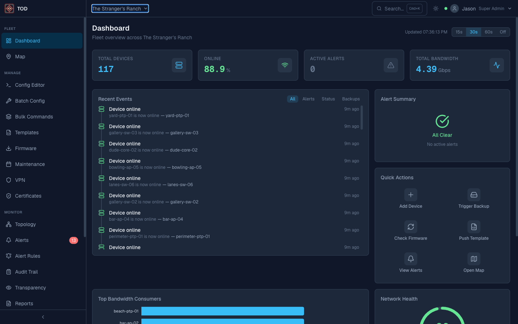Click the Total Bandwidth activity icon

click(x=497, y=65)
